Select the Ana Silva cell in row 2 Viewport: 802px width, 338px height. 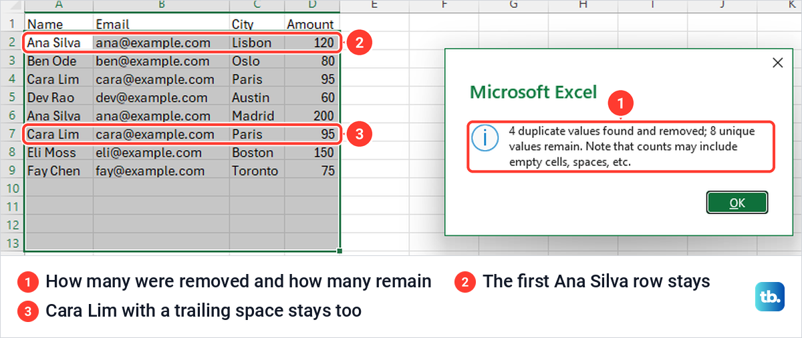(59, 43)
